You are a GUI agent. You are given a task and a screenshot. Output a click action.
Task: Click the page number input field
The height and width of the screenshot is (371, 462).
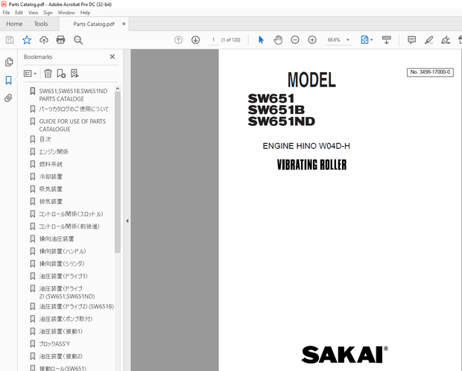213,39
